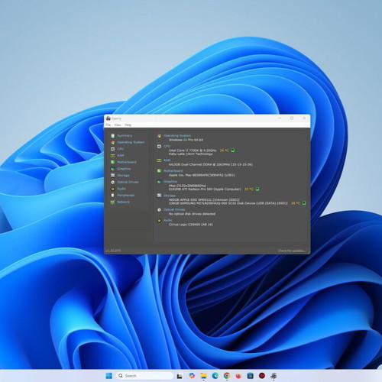This screenshot has width=382, height=382.
Task: Open the File menu
Action: 108,125
